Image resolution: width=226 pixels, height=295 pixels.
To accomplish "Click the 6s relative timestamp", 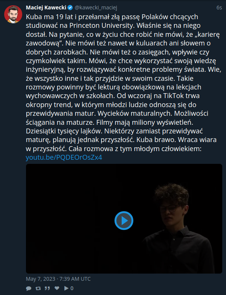I will pyautogui.click(x=219, y=8).
